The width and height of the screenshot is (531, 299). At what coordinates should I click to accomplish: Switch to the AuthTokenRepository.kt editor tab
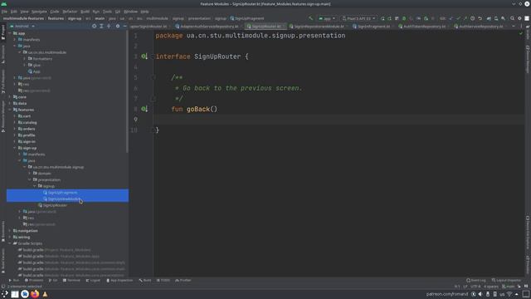pos(424,26)
